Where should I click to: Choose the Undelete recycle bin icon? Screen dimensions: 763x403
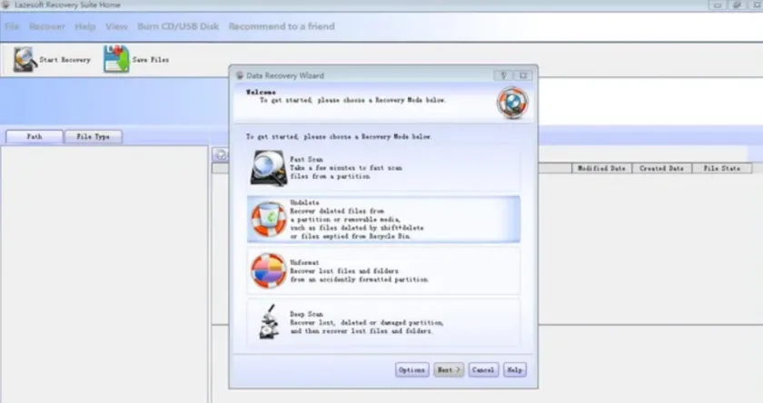click(268, 219)
